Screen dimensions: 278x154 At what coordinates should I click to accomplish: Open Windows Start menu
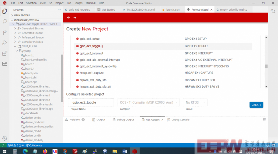tap(5, 151)
